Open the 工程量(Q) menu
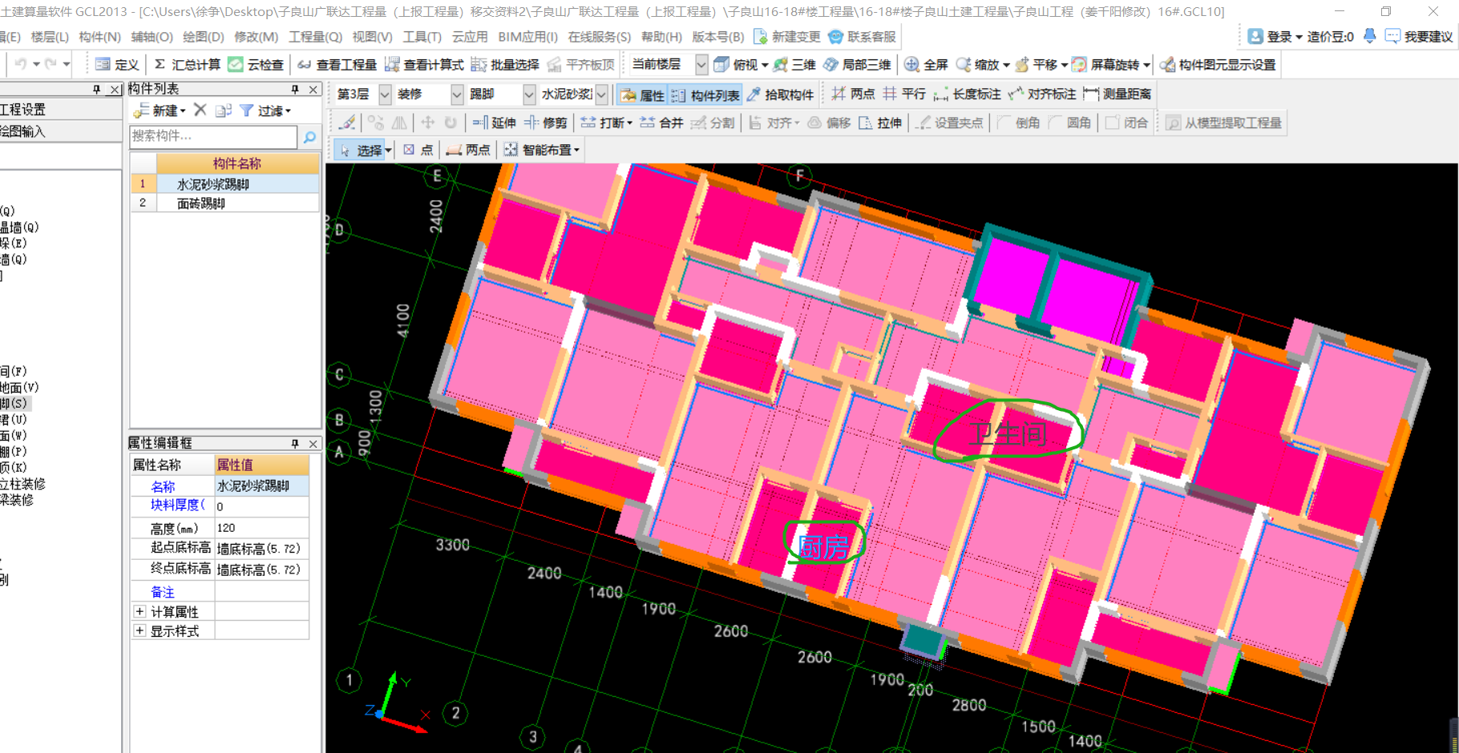The width and height of the screenshot is (1459, 753). 315,37
